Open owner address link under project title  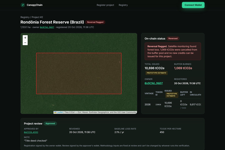click(x=47, y=27)
